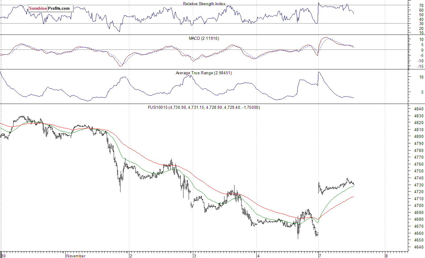Select date axis label 8
The image size is (425, 258).
pos(387,256)
